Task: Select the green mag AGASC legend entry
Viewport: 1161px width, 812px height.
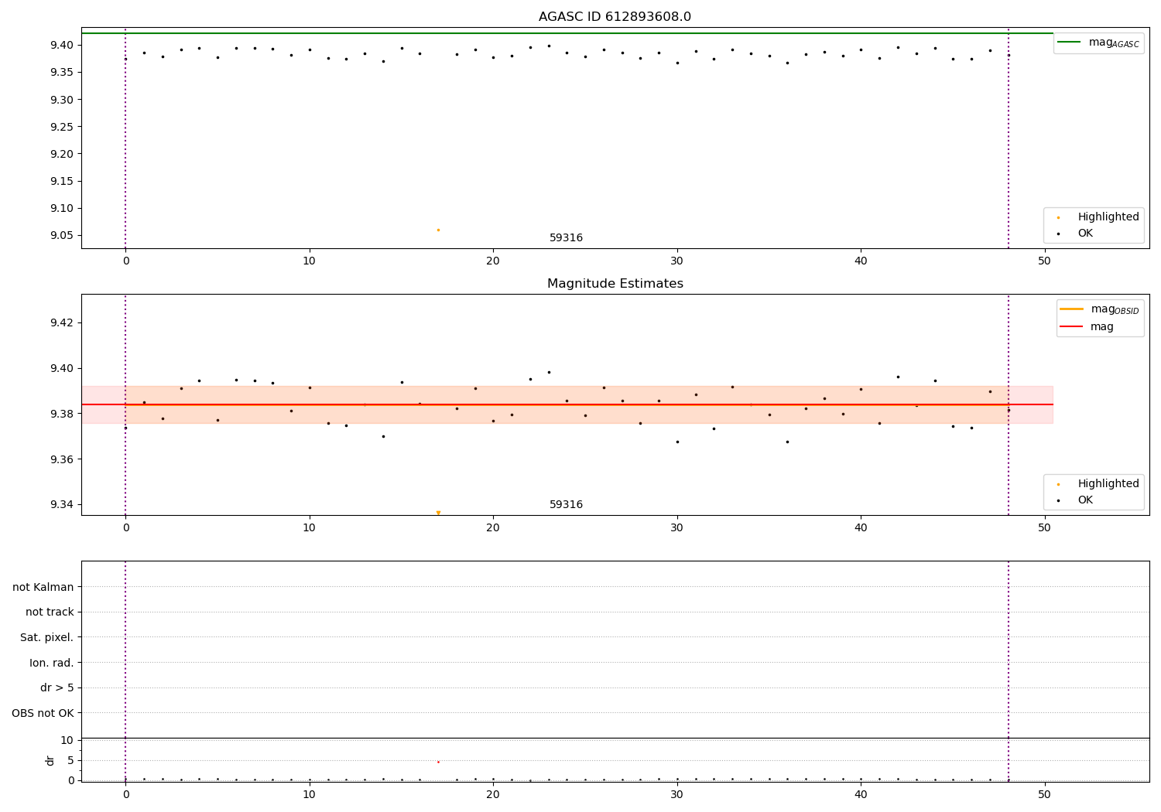Action: click(x=1098, y=43)
